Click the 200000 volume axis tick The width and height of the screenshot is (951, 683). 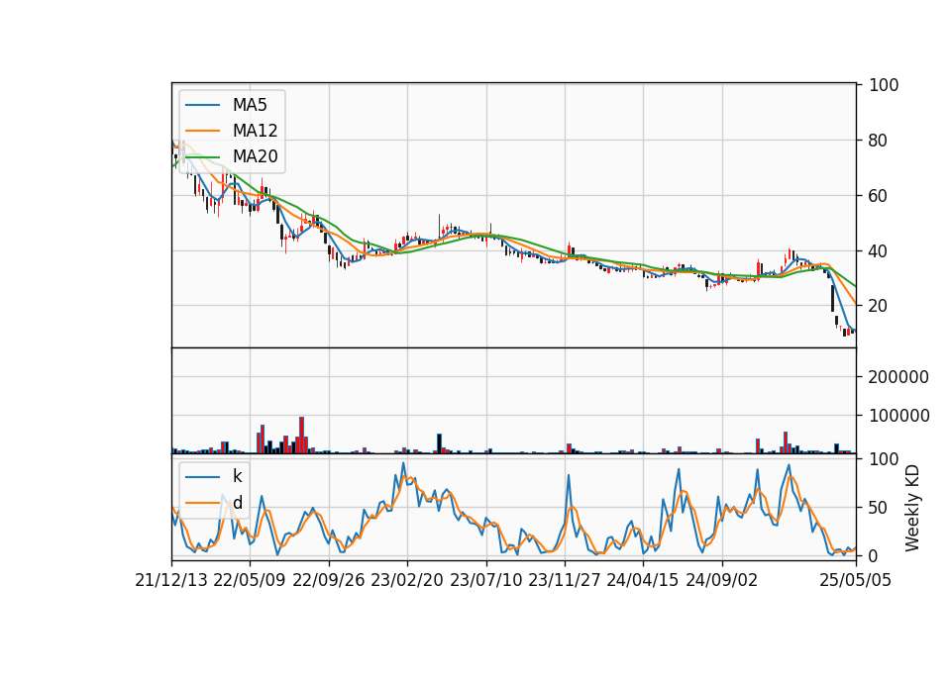pyautogui.click(x=898, y=377)
